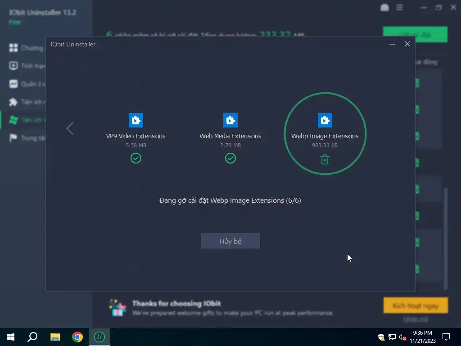Screen dimensions: 461x346
Task: Click the Thanks for choosing IObit banner text
Action: coord(176,303)
